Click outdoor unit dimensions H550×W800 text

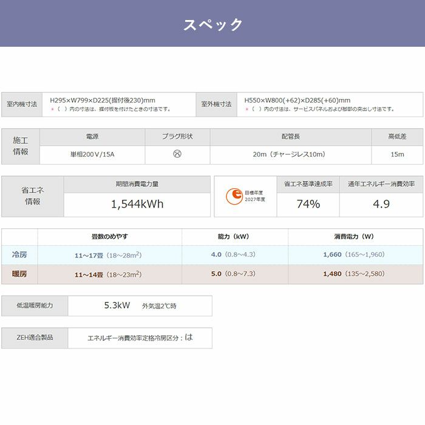[297, 100]
